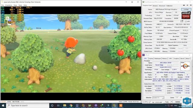Open the Help menu in yuzu

tap(25, 5)
